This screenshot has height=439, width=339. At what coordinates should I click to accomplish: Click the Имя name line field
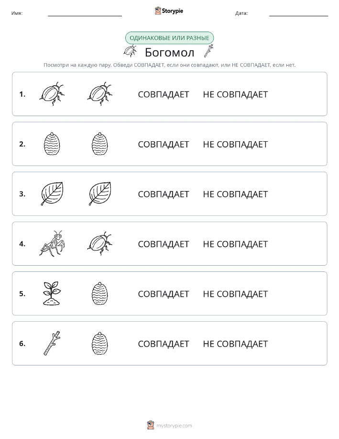click(85, 13)
